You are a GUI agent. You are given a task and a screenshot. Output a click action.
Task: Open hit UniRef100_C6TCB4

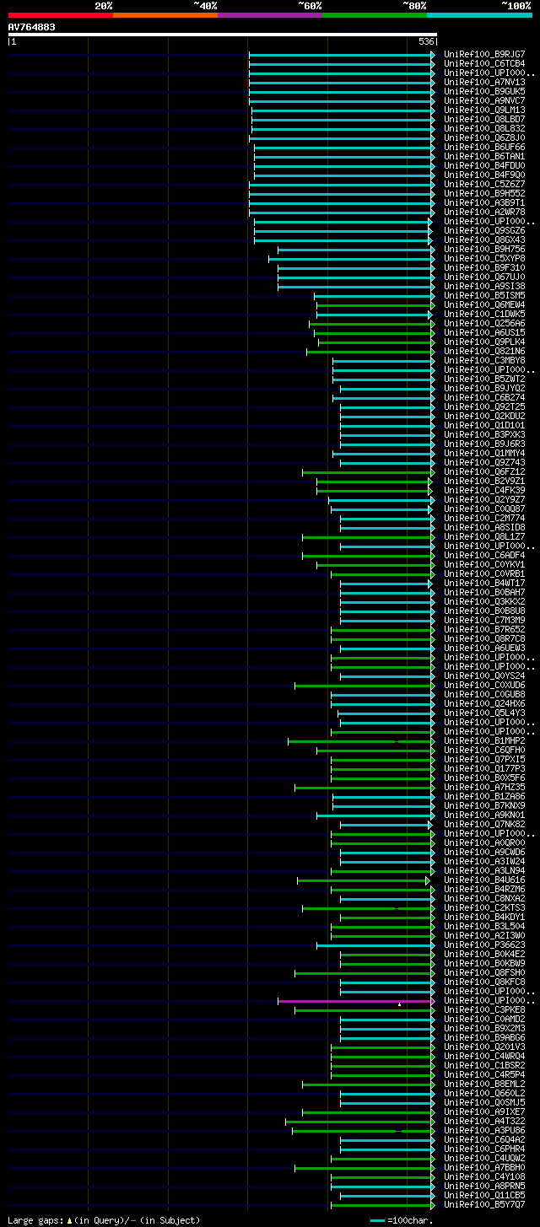[x=484, y=63]
